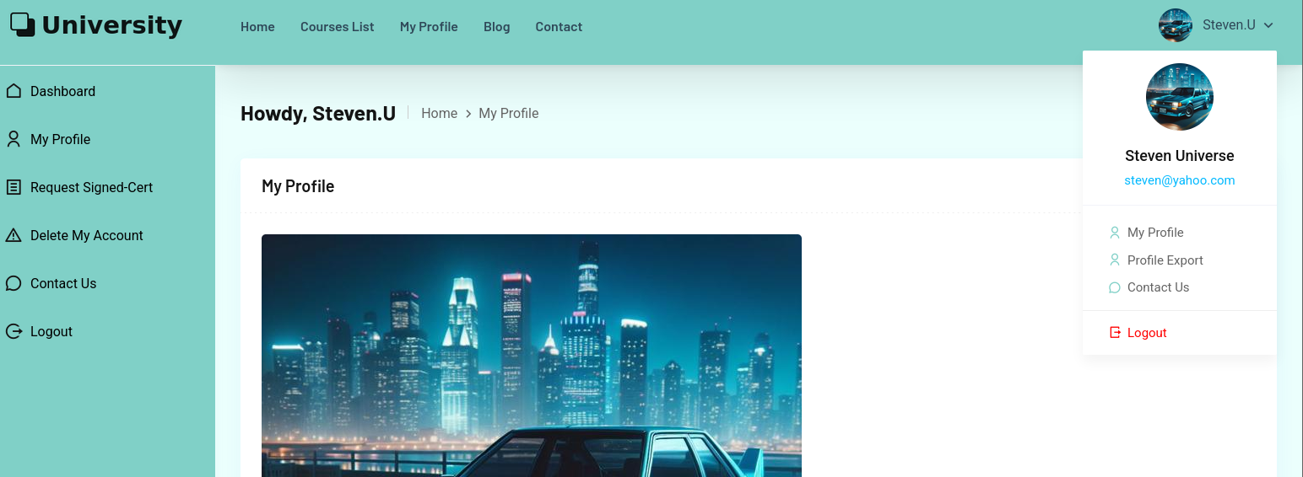Click small avatar beside Steven.U in header
Image resolution: width=1303 pixels, height=477 pixels.
[x=1176, y=25]
